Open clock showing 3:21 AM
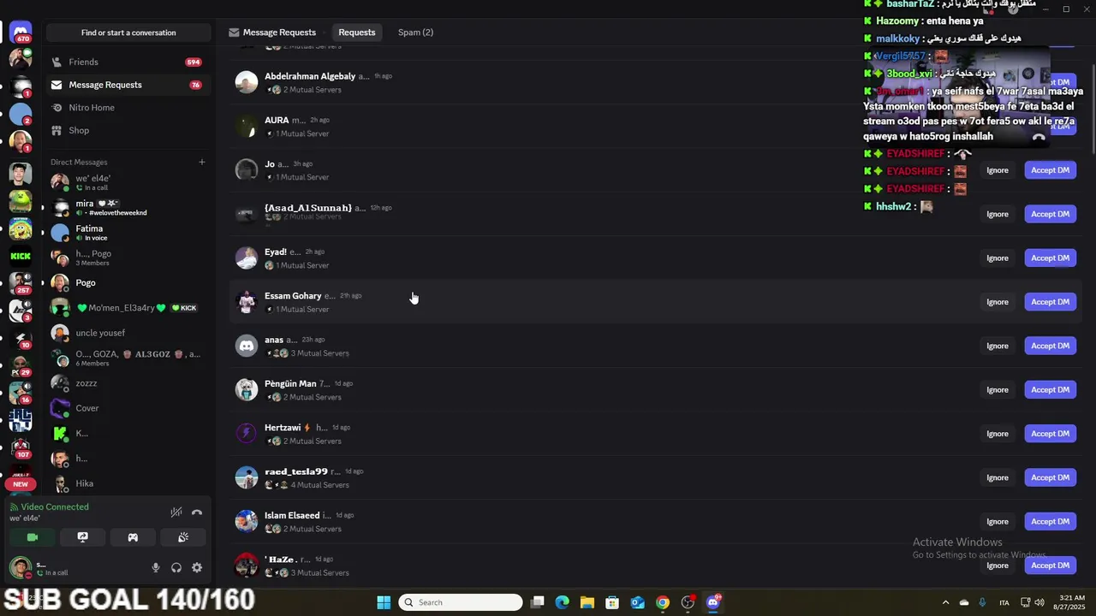 coord(1071,602)
